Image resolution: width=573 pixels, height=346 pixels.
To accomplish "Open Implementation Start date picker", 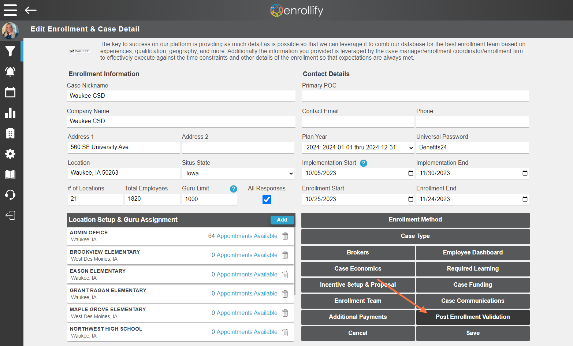I will tap(411, 173).
